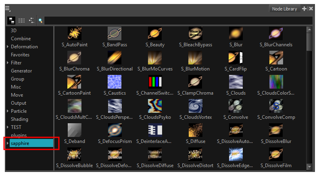319x176 pixels.
Task: Select the S_AutoPaint node icon
Action: tap(74, 34)
